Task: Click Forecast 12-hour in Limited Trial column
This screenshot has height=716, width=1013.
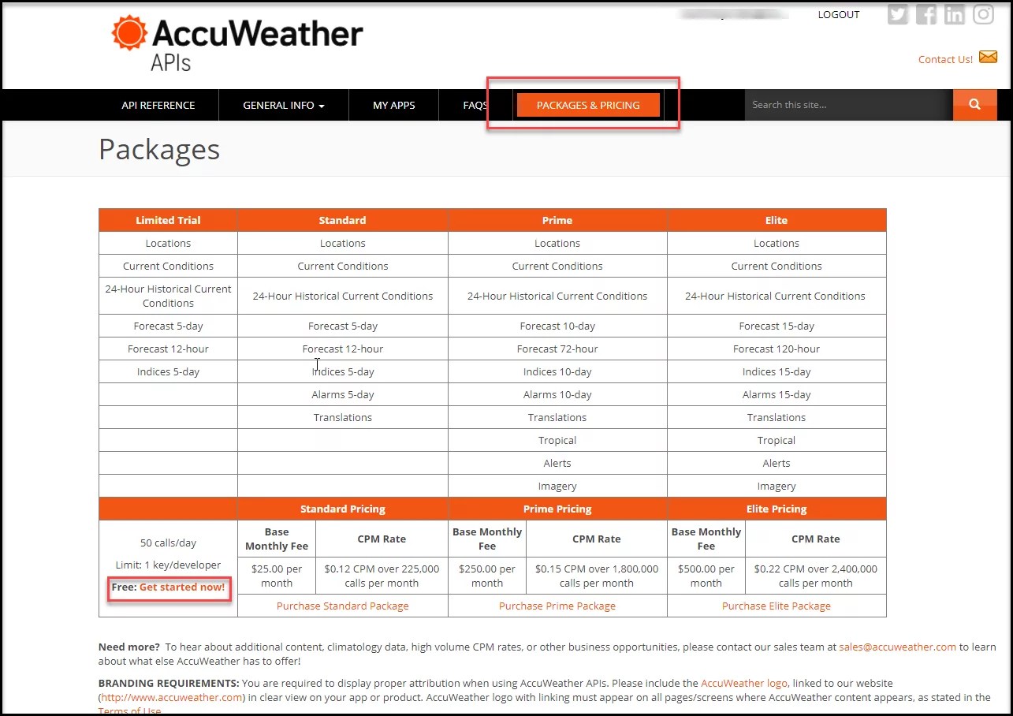Action: [168, 349]
